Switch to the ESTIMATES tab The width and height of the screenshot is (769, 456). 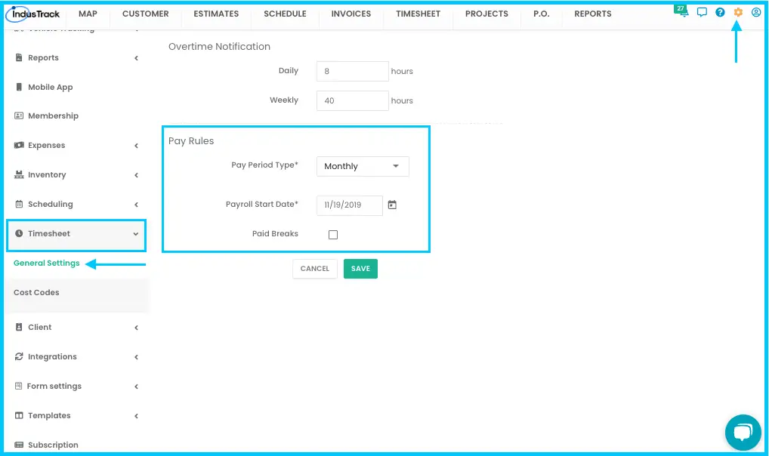(216, 14)
